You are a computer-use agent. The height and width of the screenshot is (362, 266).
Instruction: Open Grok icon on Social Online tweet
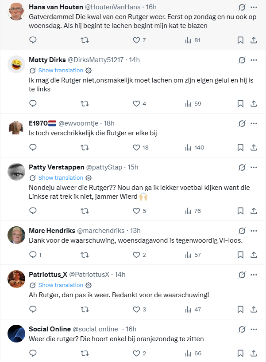point(242,329)
